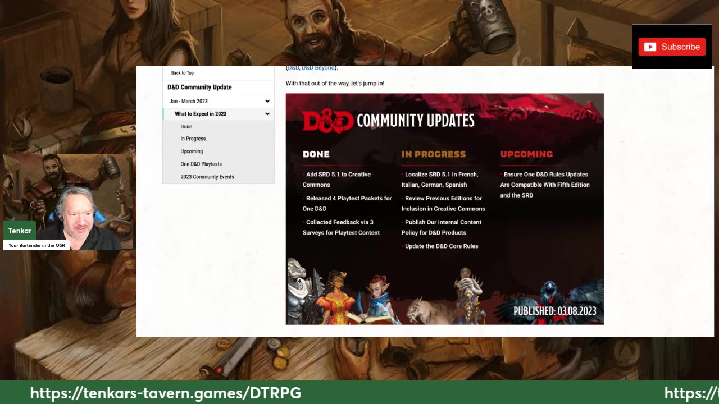
Task: Click the IN PROGRESS column heading
Action: point(434,154)
